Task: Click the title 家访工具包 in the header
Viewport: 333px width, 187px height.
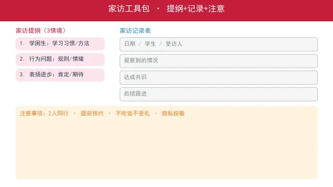Action: point(129,9)
